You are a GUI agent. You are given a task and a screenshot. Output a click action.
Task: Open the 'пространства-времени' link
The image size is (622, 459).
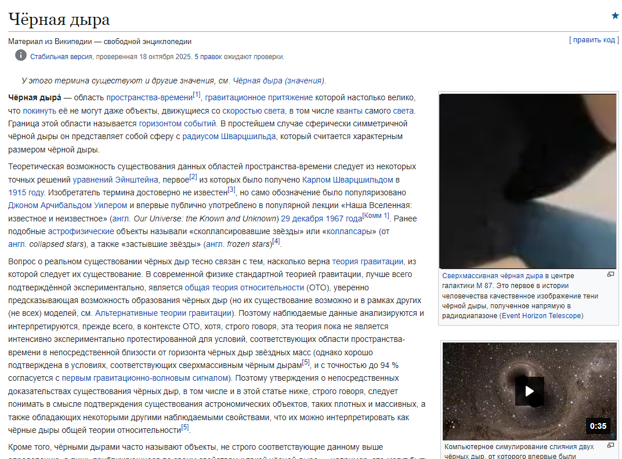pyautogui.click(x=150, y=97)
